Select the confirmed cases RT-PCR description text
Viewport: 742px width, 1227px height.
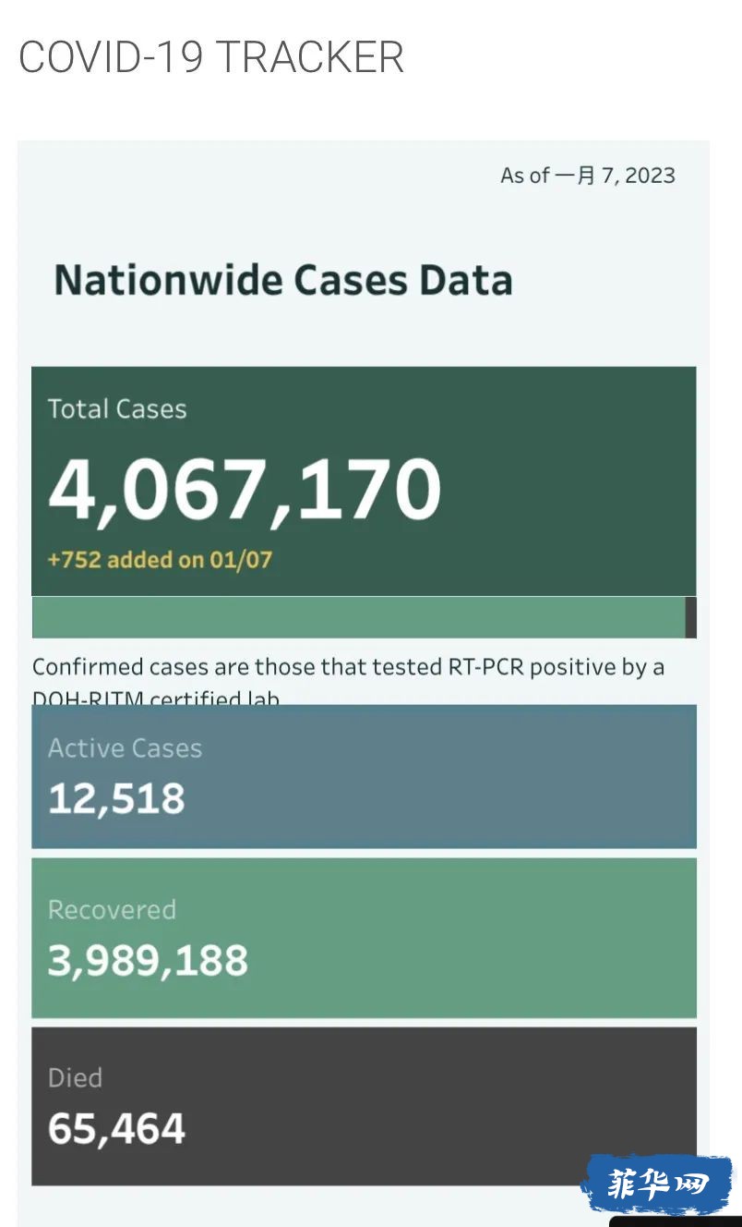point(348,680)
